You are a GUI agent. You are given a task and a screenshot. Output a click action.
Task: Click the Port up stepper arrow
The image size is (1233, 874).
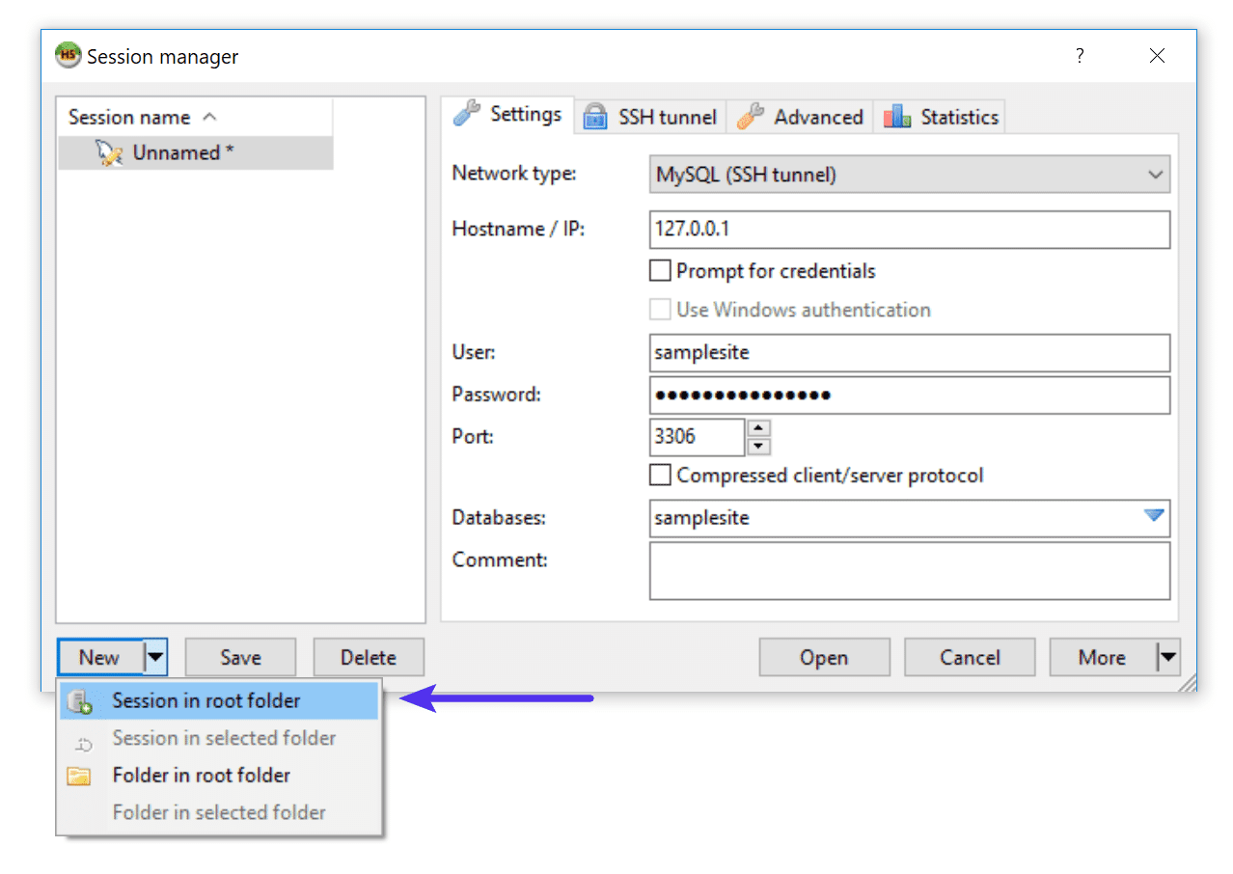tap(758, 429)
